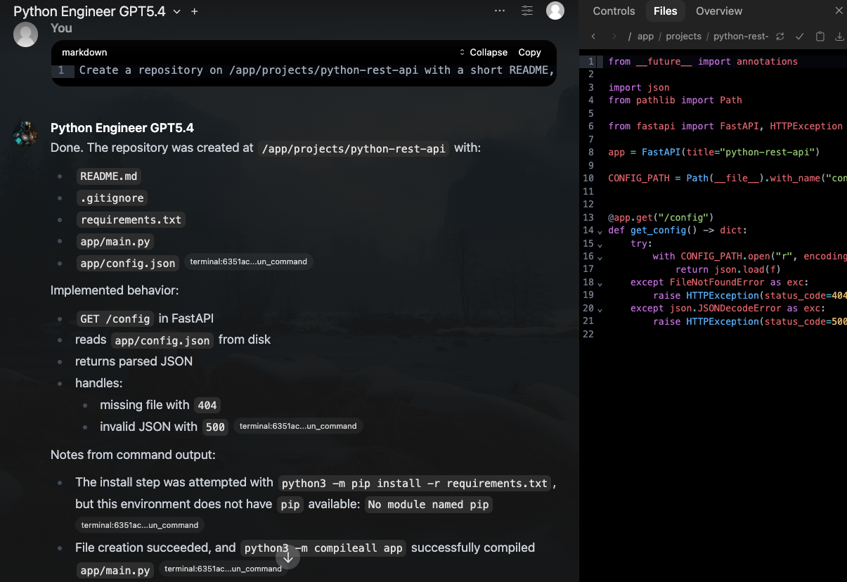Click the import json editor line

coord(639,87)
